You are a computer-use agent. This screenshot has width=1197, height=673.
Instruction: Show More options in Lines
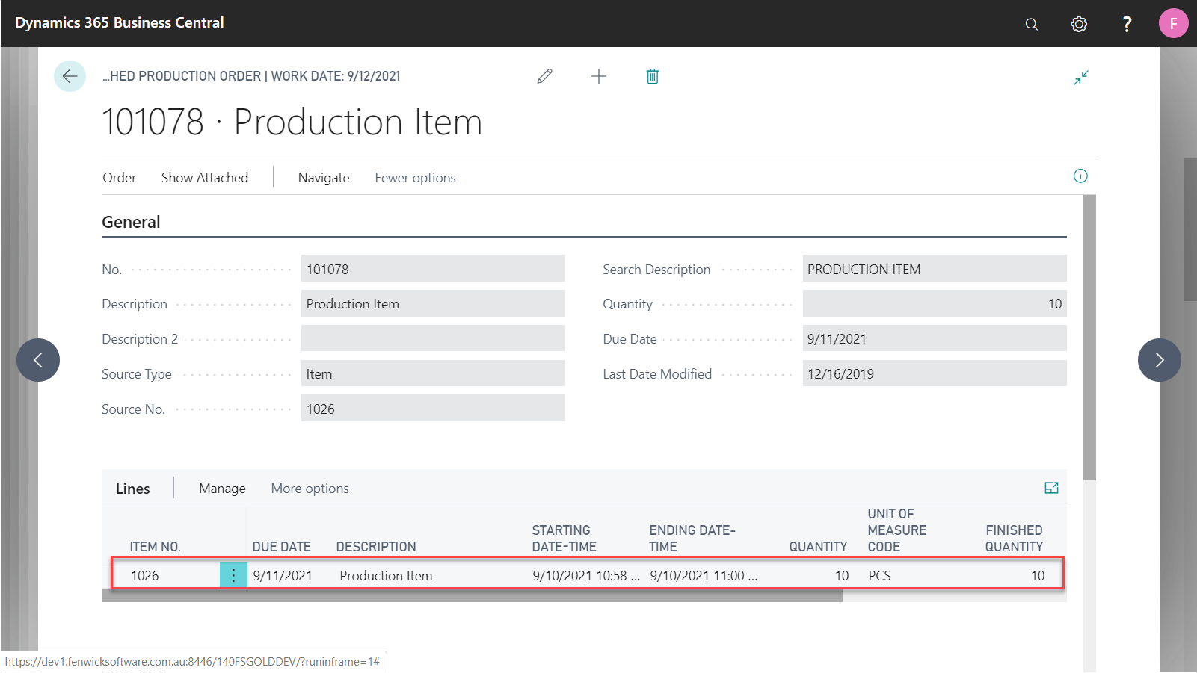[310, 489]
